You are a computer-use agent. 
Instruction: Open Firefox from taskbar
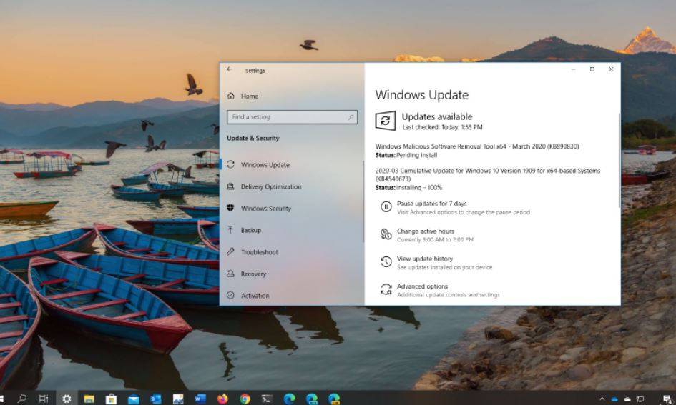(222, 399)
